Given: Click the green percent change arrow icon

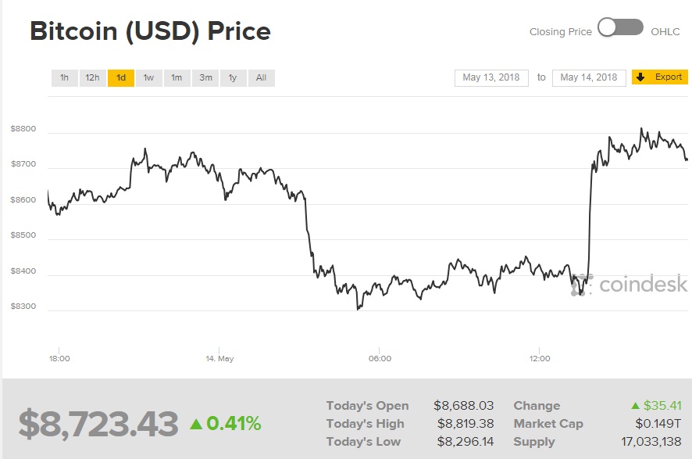Looking at the screenshot, I should (x=195, y=425).
